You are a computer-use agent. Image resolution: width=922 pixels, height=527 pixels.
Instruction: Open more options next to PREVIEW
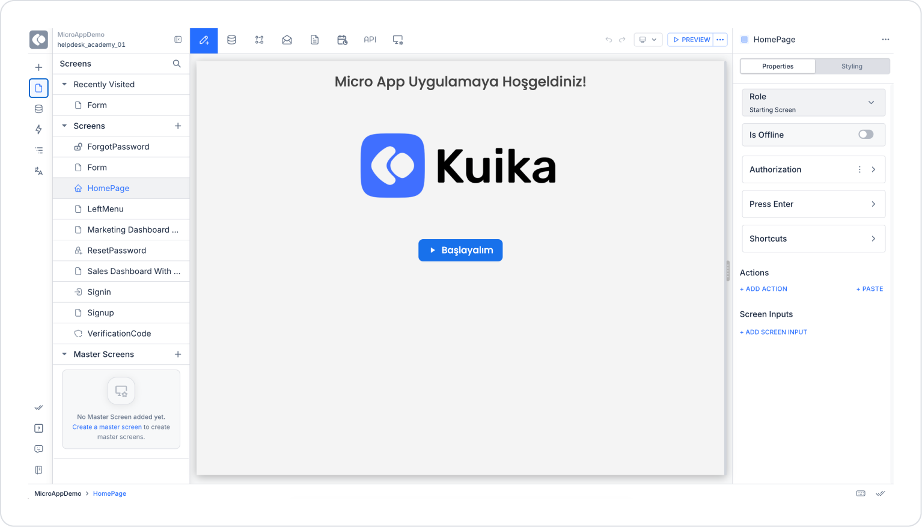coord(720,40)
